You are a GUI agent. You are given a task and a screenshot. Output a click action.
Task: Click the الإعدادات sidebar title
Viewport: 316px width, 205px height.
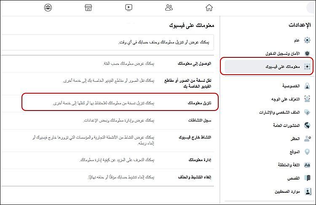[x=300, y=25]
